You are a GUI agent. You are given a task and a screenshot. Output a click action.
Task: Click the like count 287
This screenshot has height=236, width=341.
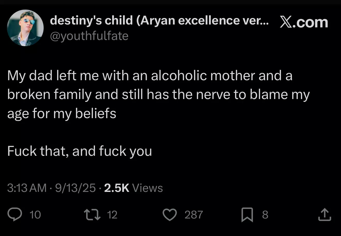pyautogui.click(x=194, y=215)
